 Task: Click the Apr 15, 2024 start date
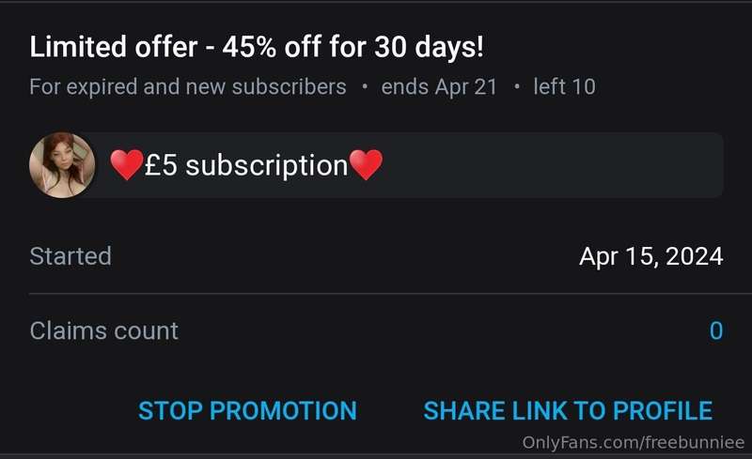pyautogui.click(x=650, y=256)
